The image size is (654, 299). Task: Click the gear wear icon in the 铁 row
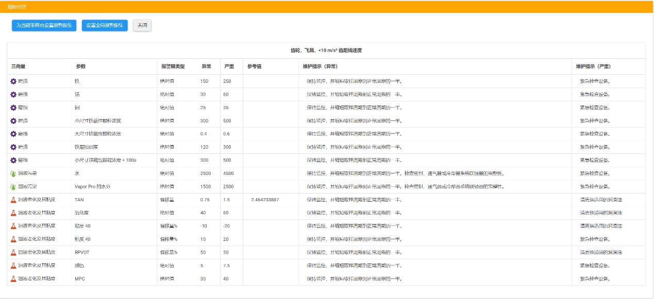click(13, 81)
